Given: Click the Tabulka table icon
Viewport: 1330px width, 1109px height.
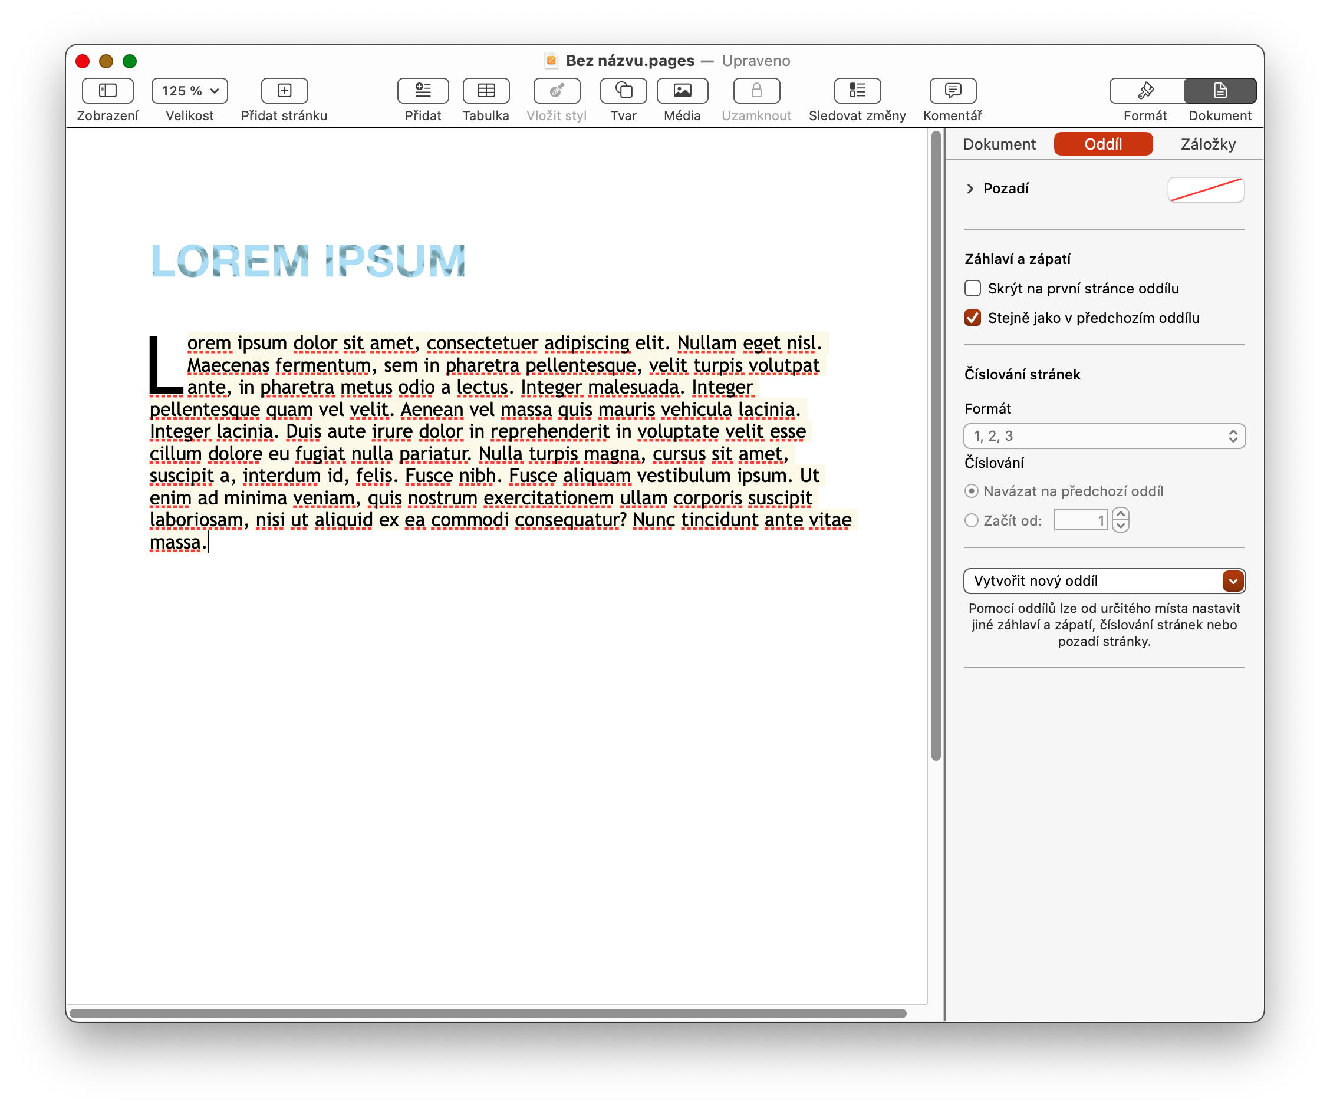Looking at the screenshot, I should pos(486,91).
